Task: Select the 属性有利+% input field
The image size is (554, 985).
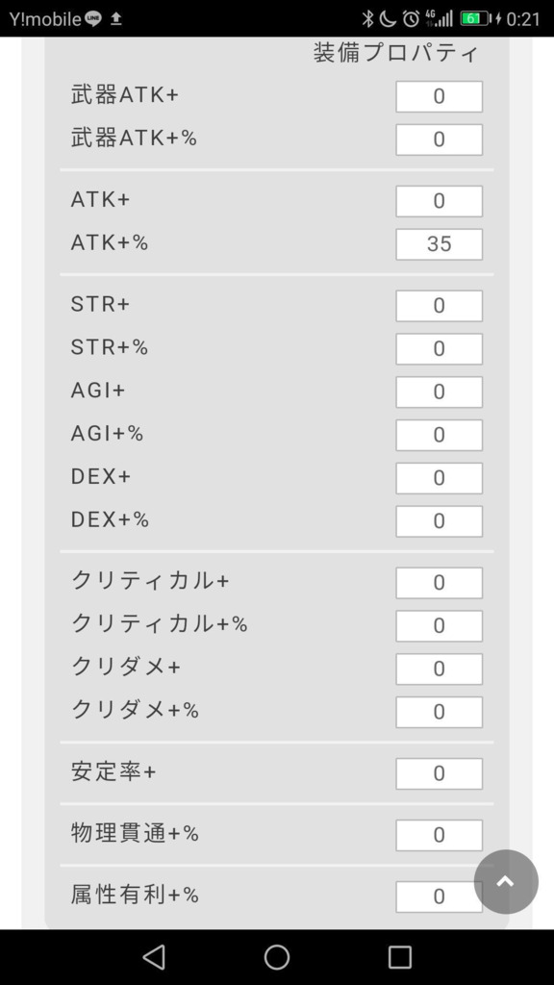Action: [x=439, y=897]
